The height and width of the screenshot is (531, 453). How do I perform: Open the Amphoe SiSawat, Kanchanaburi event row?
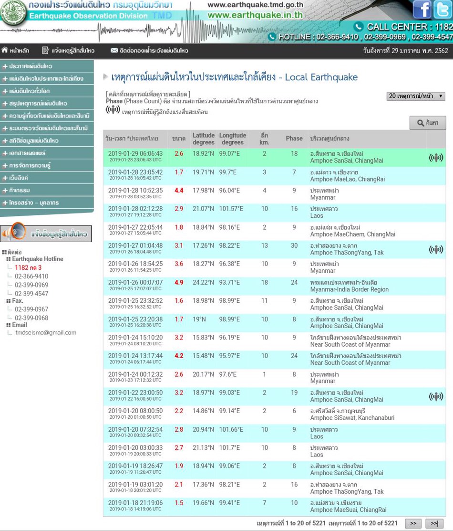click(x=274, y=414)
